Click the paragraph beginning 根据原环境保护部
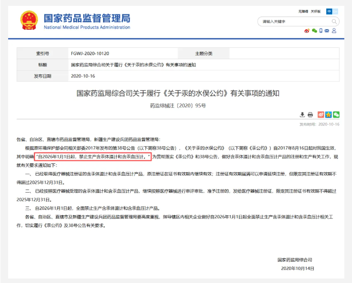 [177, 157]
